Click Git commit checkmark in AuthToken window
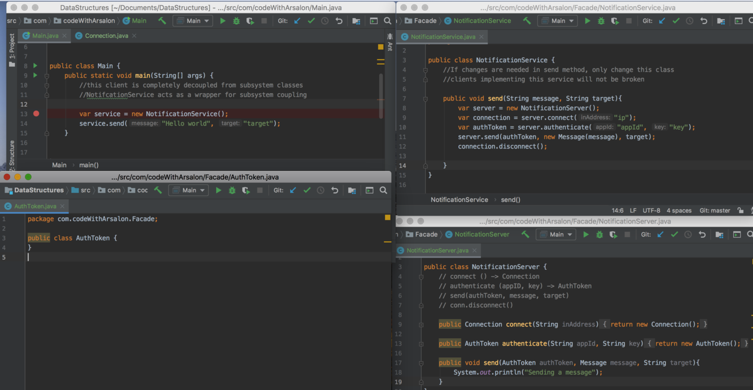This screenshot has width=753, height=390. point(307,190)
